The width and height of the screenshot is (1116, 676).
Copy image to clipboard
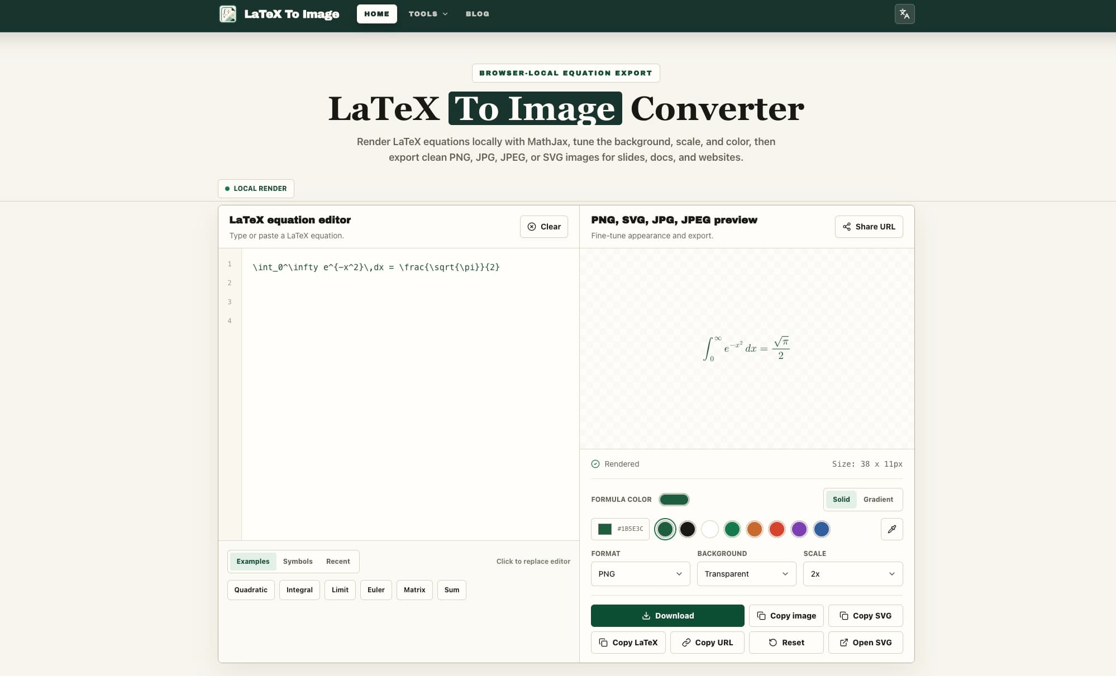[x=786, y=616]
